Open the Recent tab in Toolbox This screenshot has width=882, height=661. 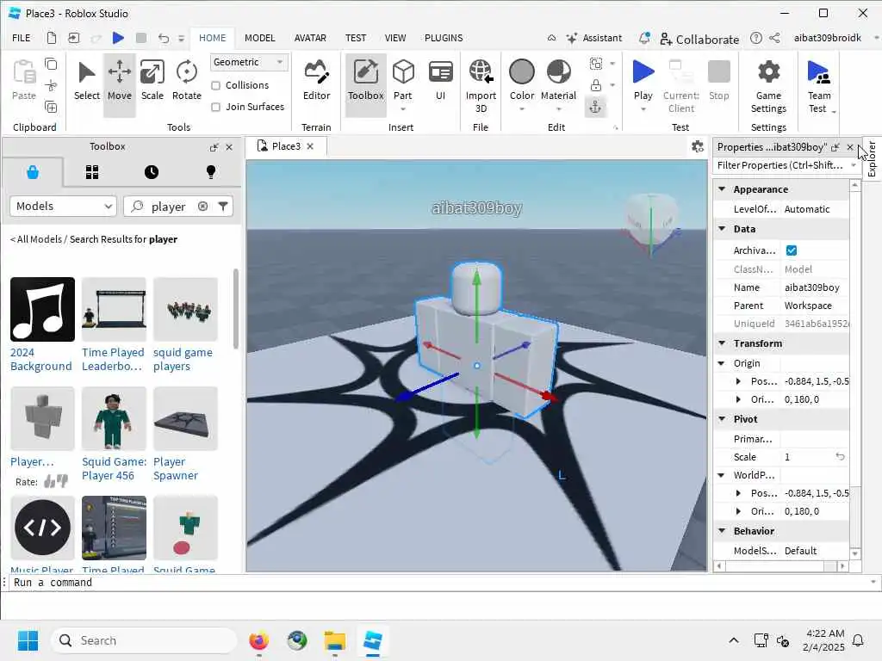[x=152, y=172]
